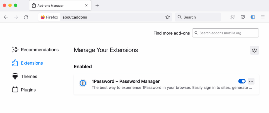Focus the Search addons.mozilla.org field

point(225,33)
